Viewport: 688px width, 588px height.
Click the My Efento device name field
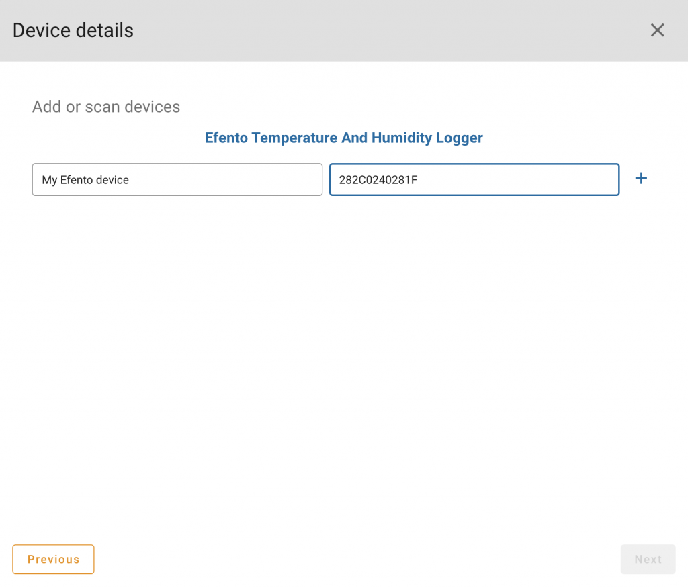[x=177, y=180]
